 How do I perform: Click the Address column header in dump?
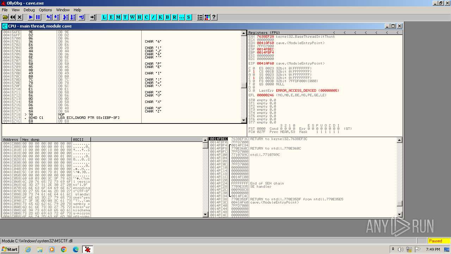(12, 140)
